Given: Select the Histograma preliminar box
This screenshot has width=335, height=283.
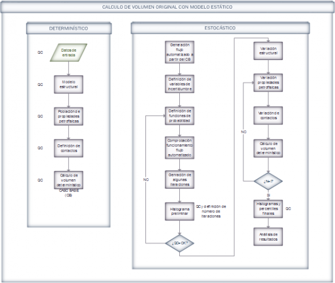Looking at the screenshot, I should click(x=179, y=211).
